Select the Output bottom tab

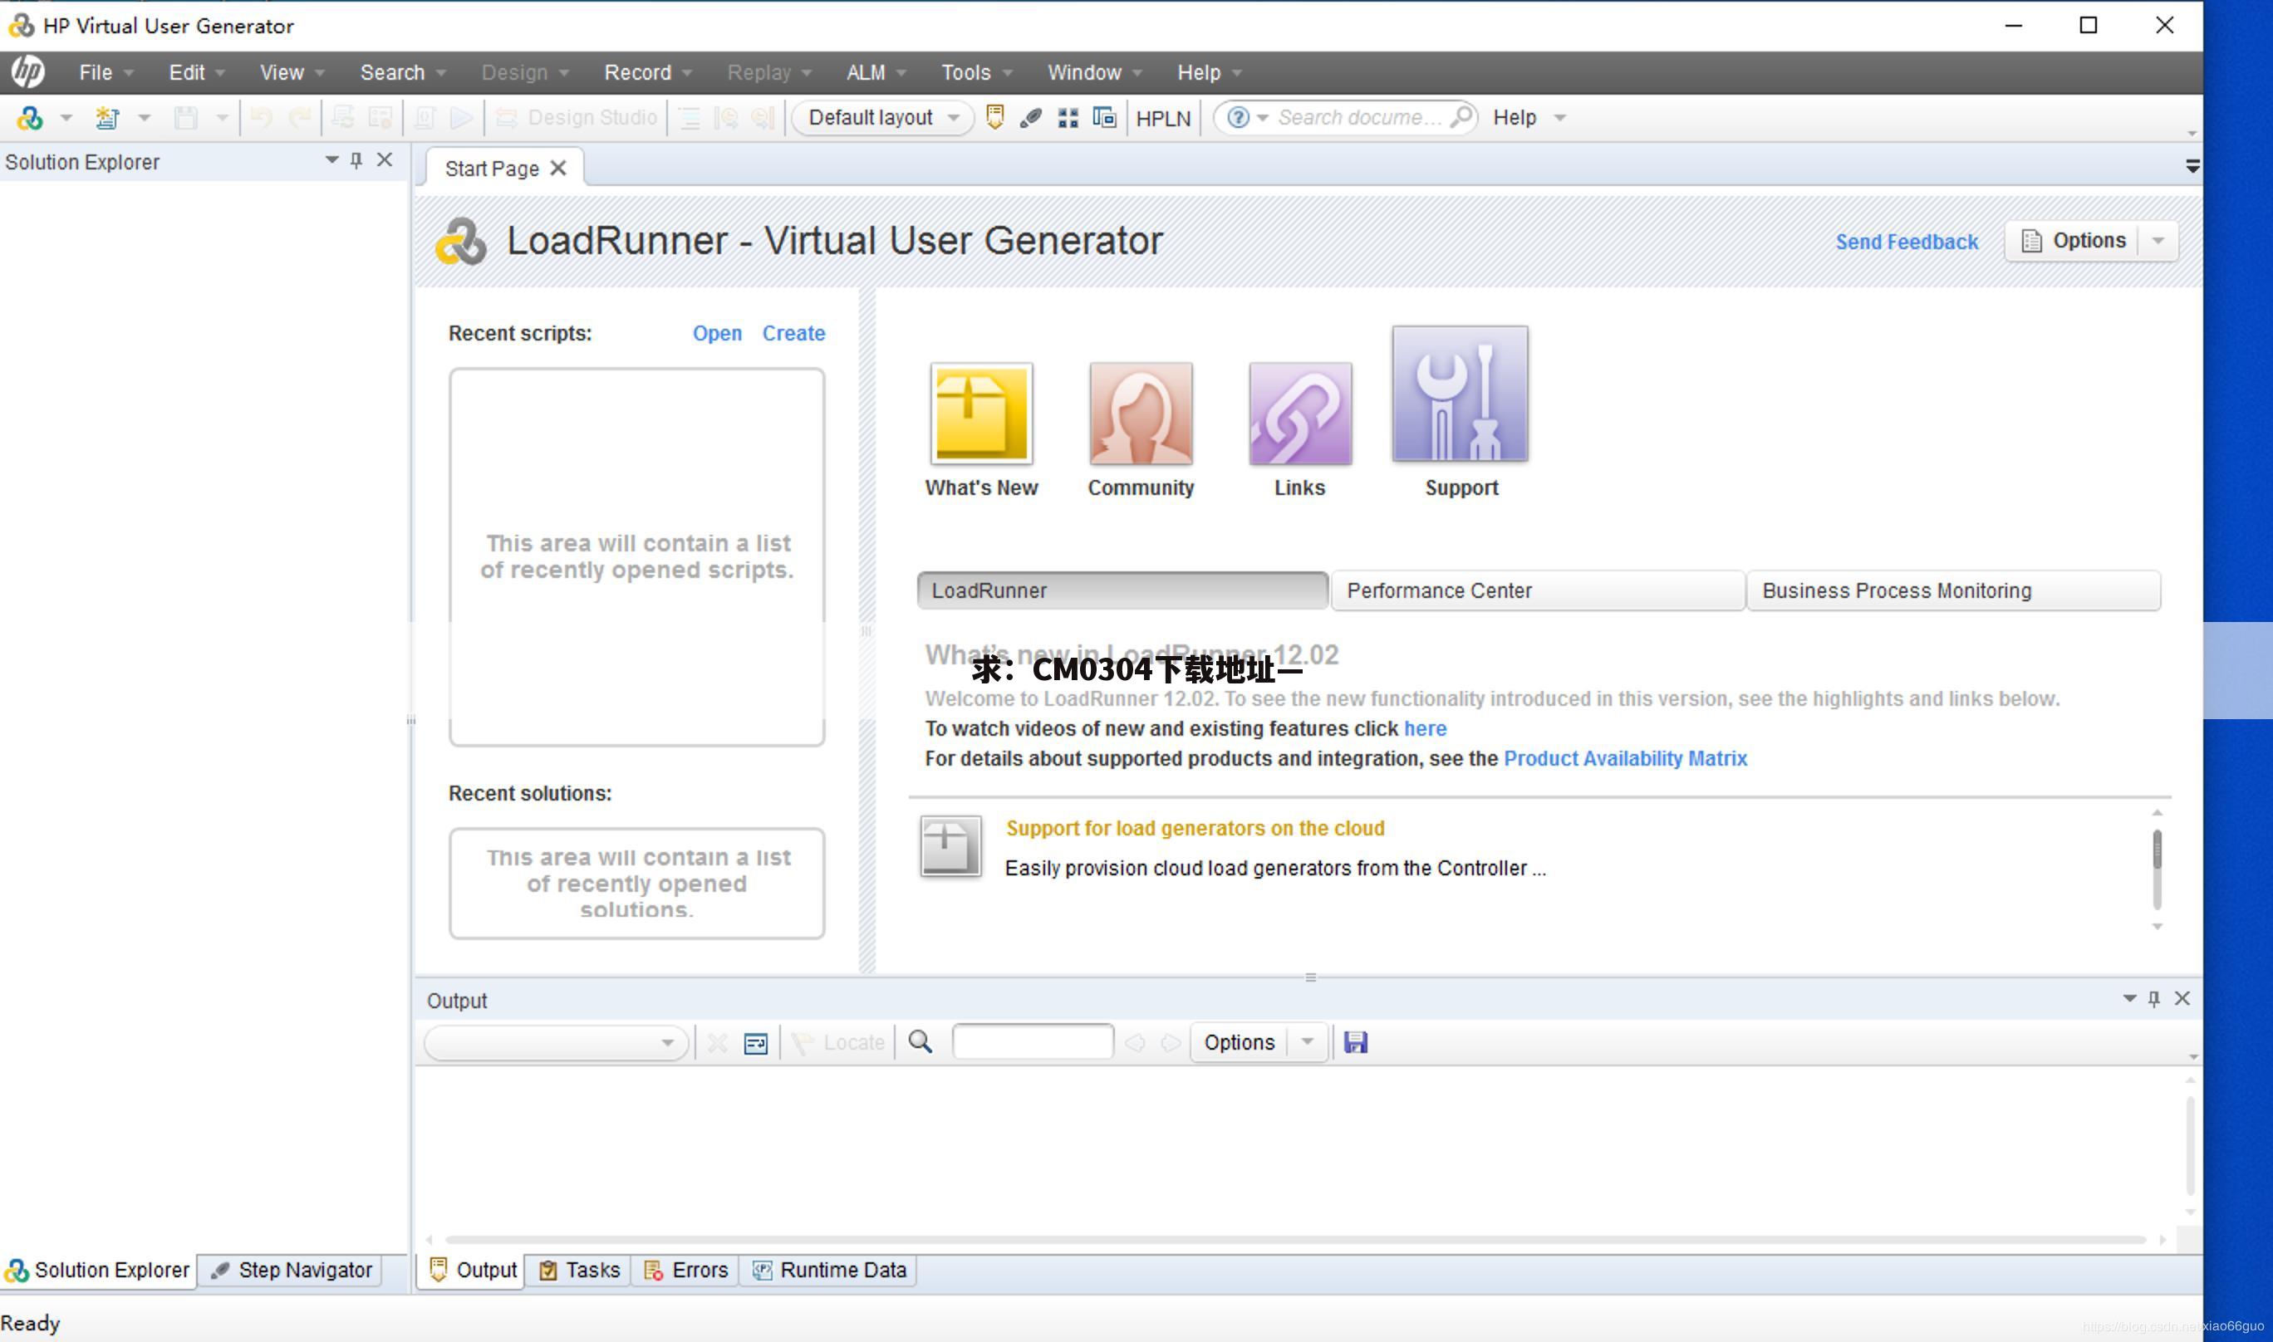471,1270
